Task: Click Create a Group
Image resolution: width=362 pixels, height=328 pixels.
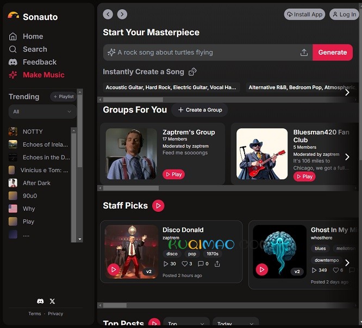Action: point(199,110)
